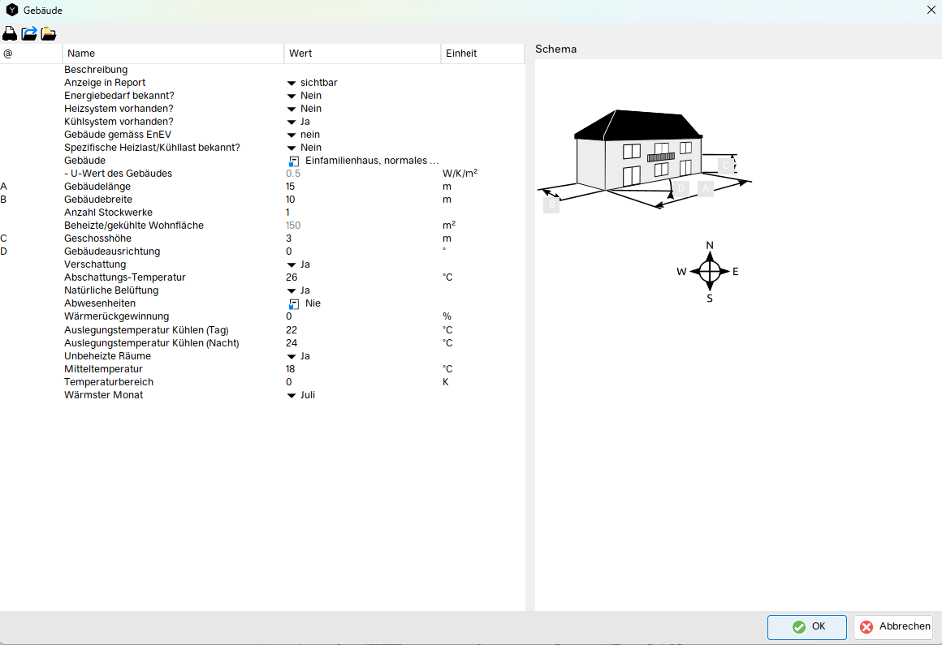Click the printer icon in the toolbar
Image resolution: width=942 pixels, height=645 pixels.
(10, 33)
